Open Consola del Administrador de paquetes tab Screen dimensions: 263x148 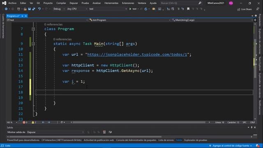[x=136, y=140]
